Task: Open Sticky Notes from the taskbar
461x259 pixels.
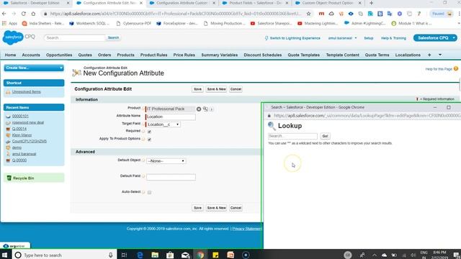Action: click(215, 255)
